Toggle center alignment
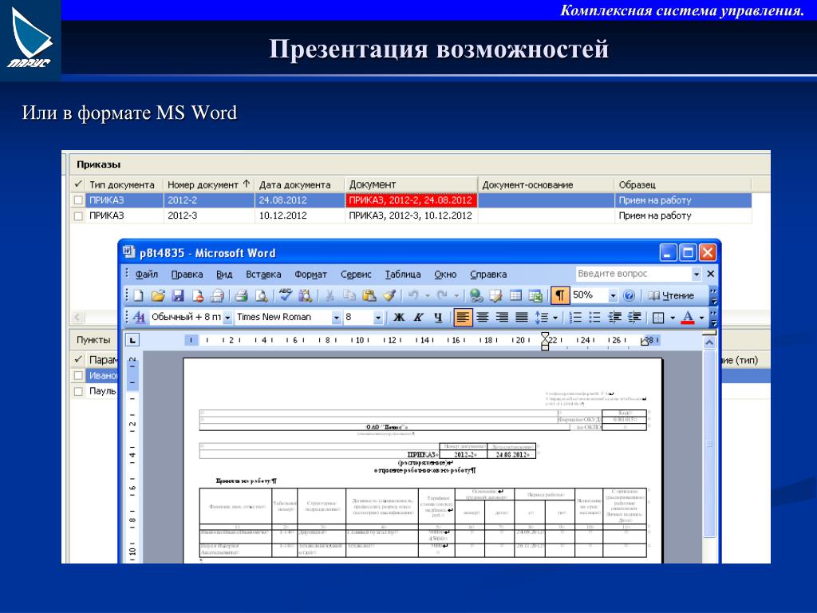Image resolution: width=817 pixels, height=613 pixels. tap(483, 317)
